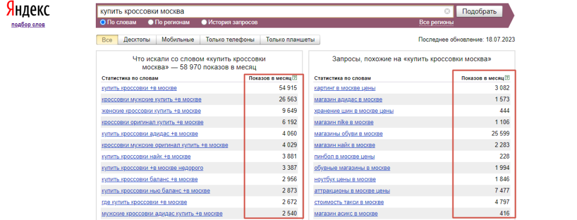Screen dimensions: 577x220
Task: Open женские кроссовки купить +в москве query
Action: coord(151,111)
